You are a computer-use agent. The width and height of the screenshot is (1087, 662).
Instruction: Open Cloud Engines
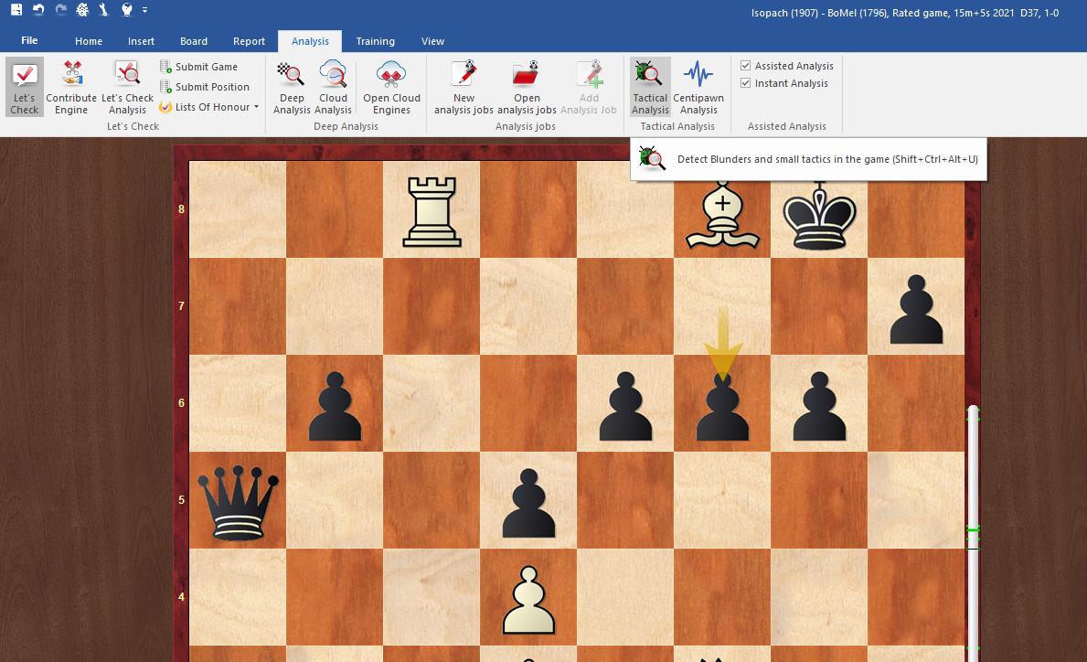pyautogui.click(x=391, y=87)
